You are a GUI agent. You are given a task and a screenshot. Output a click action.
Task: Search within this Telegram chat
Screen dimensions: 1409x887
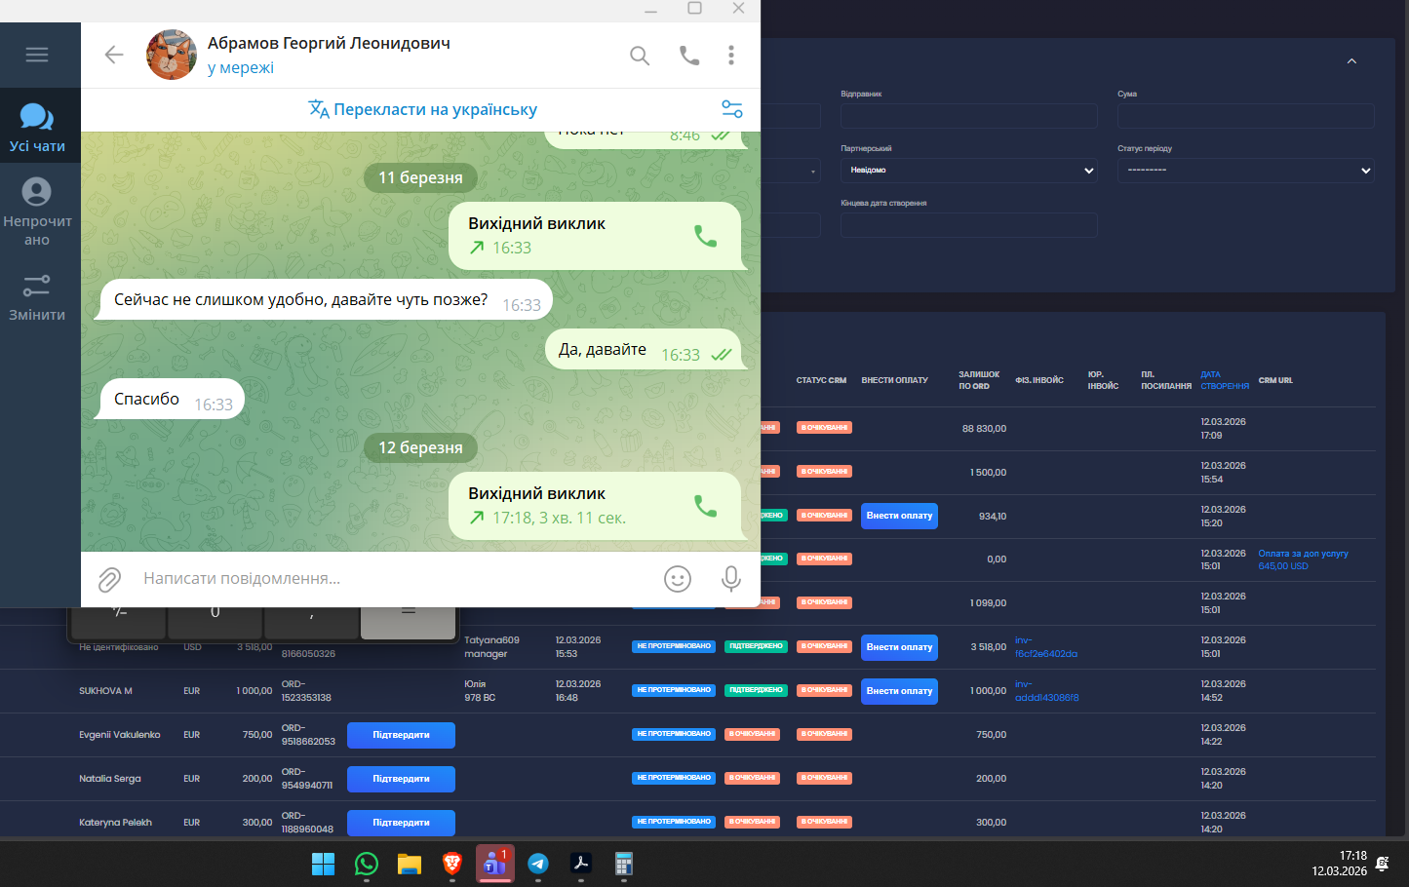click(640, 56)
